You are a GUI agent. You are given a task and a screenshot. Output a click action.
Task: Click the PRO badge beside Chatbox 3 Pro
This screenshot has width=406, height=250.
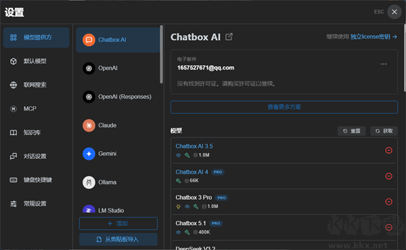point(222,198)
